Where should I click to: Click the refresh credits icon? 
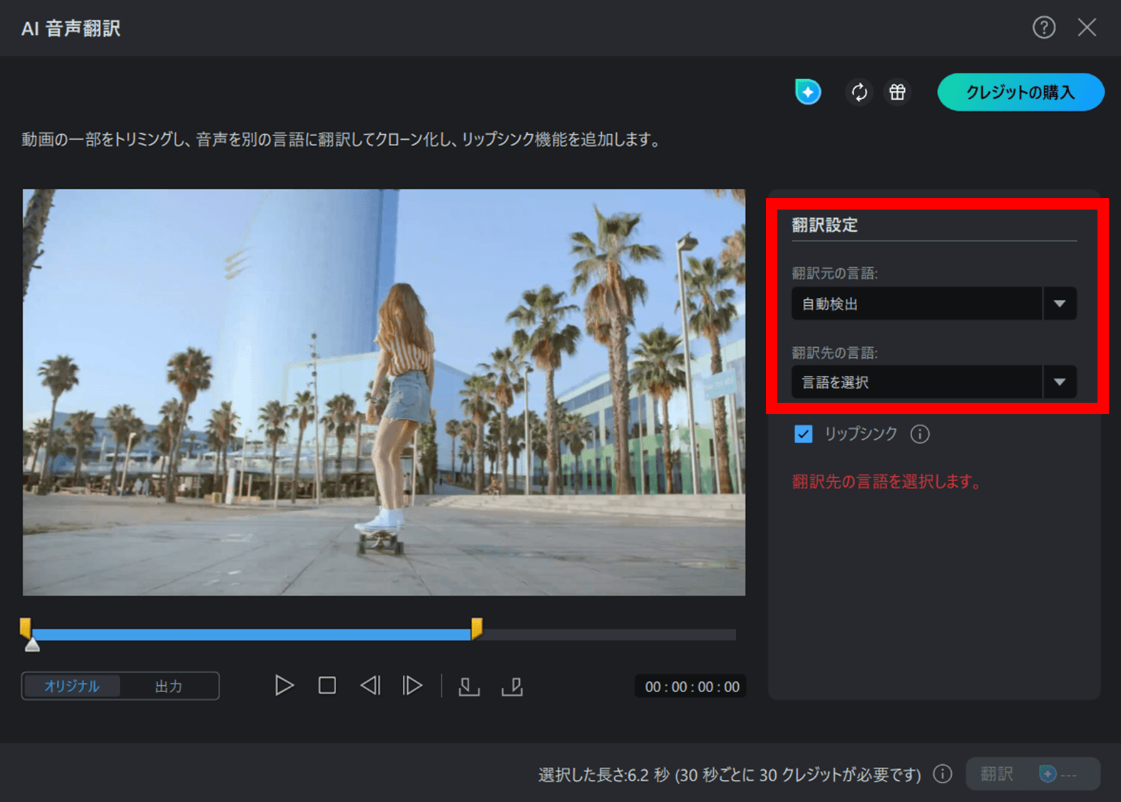click(x=859, y=92)
